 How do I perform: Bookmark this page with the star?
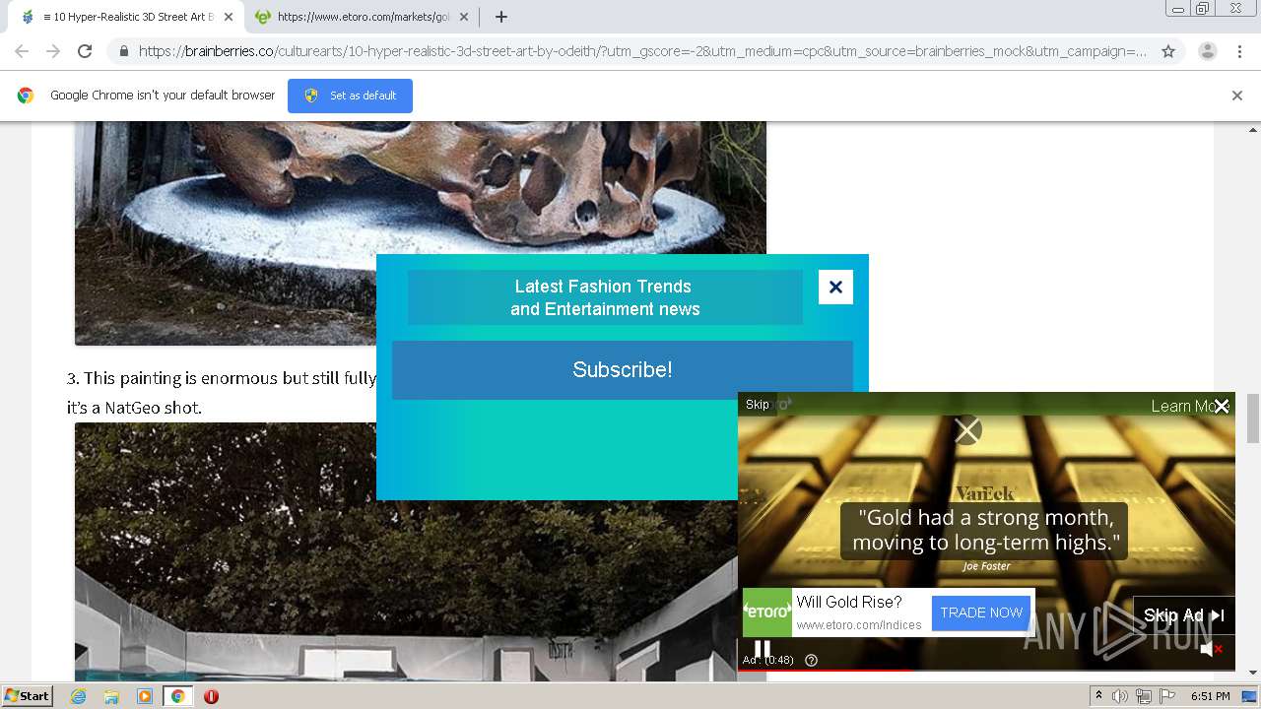pos(1168,51)
